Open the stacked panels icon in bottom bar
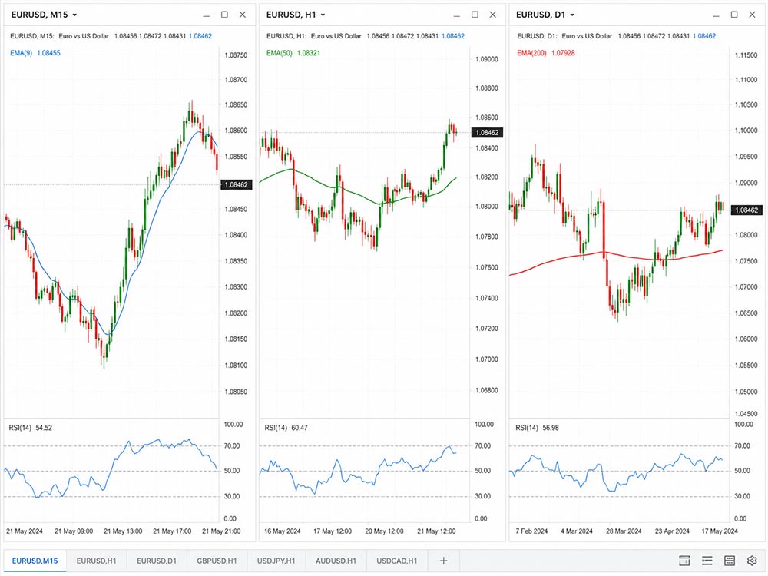 pyautogui.click(x=730, y=561)
